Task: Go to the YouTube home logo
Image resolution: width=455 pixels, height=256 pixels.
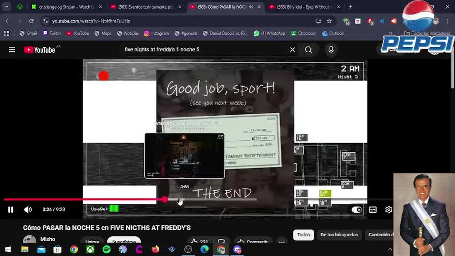Action: click(40, 50)
